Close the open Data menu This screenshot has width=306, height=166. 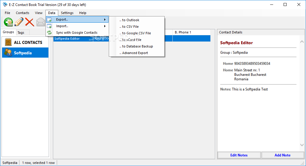coord(52,13)
